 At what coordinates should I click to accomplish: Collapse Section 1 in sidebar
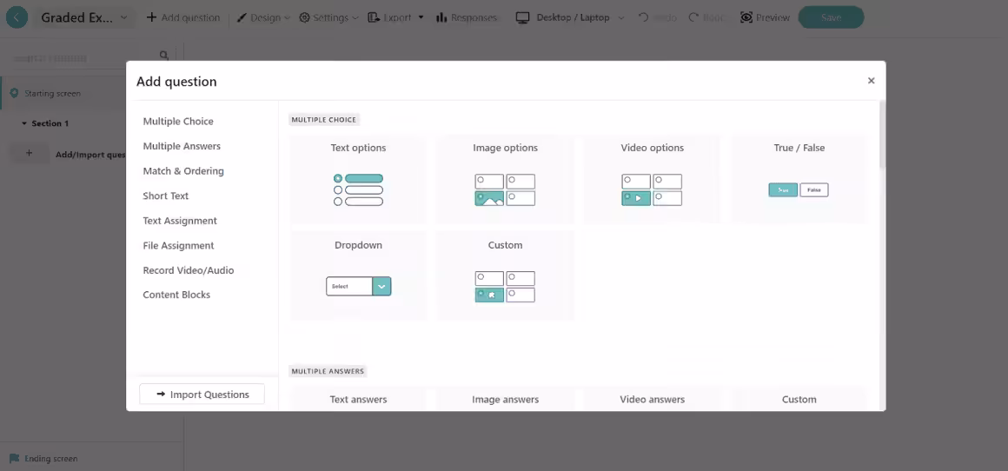tap(24, 123)
